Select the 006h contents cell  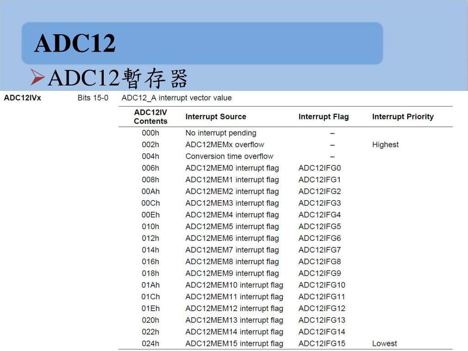[150, 168]
